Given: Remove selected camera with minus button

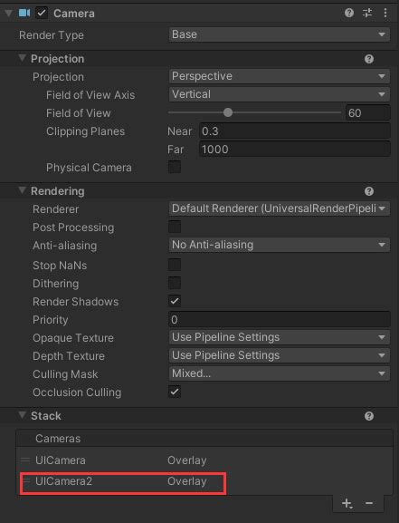Looking at the screenshot, I should [369, 503].
